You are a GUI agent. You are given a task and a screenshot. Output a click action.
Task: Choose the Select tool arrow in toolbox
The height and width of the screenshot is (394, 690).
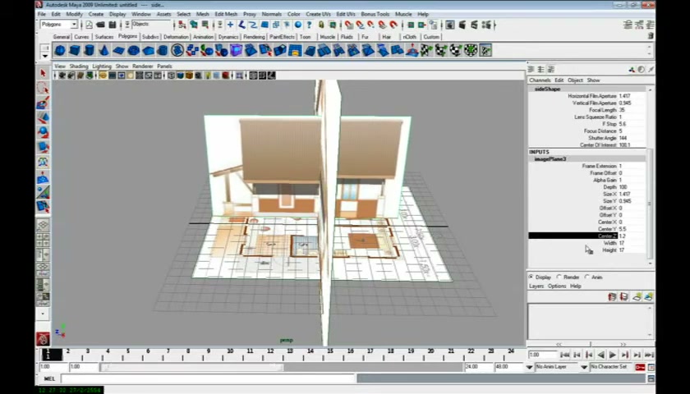43,73
